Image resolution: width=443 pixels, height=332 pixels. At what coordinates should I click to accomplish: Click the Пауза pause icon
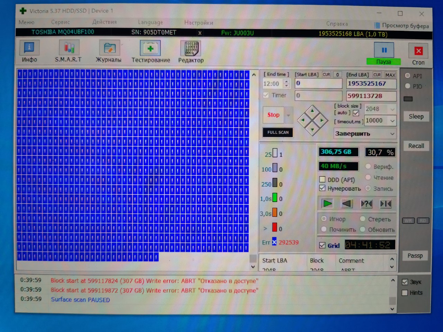pos(384,50)
